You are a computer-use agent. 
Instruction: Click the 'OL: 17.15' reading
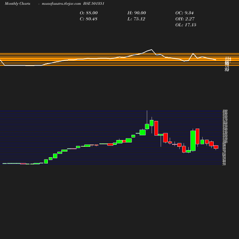point(186,25)
